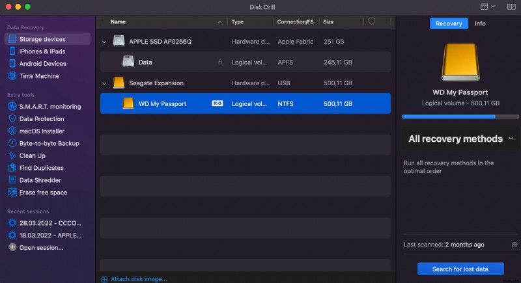Open the Clean Up tool
The image size is (521, 283).
point(32,155)
